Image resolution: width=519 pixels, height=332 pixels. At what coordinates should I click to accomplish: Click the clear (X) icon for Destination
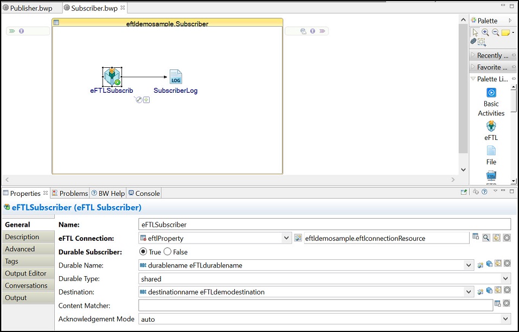507,290
